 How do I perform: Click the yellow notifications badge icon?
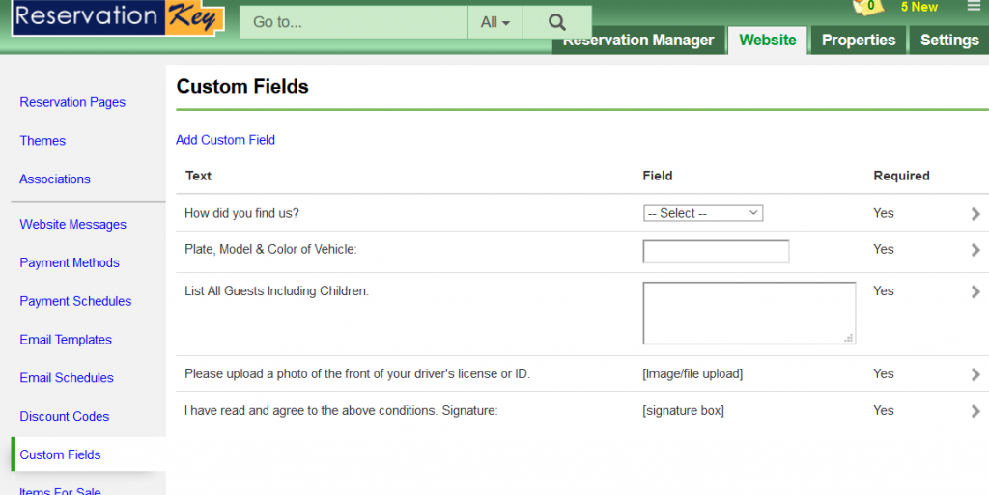tap(869, 7)
